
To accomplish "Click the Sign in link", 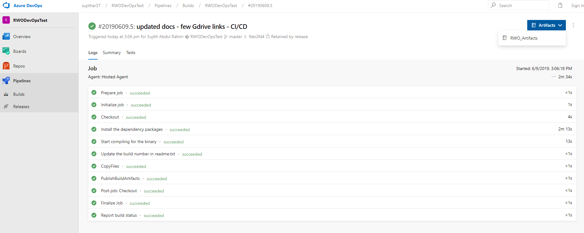I will (577, 6).
